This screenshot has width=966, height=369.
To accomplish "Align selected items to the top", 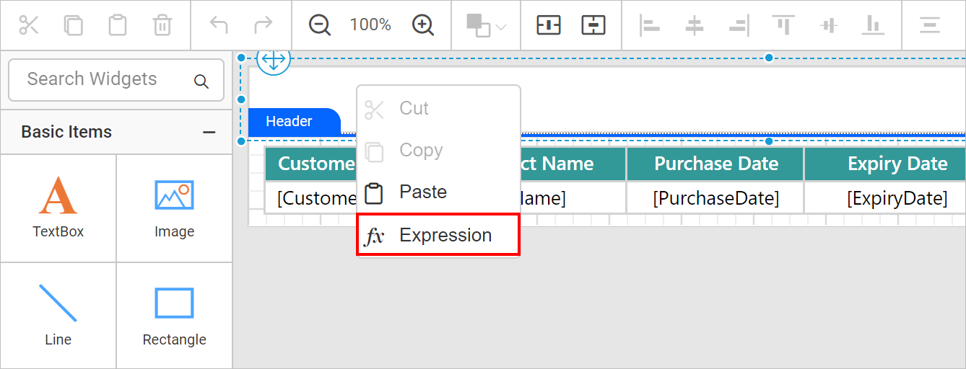I will [783, 25].
